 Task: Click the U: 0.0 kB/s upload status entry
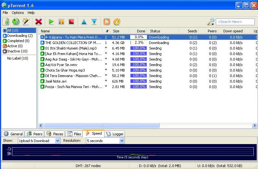tap(220, 166)
